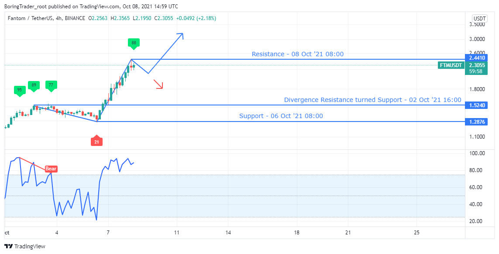The width and height of the screenshot is (499, 254).
Task: Click the 1.1000 price axis label
Action: point(476,137)
